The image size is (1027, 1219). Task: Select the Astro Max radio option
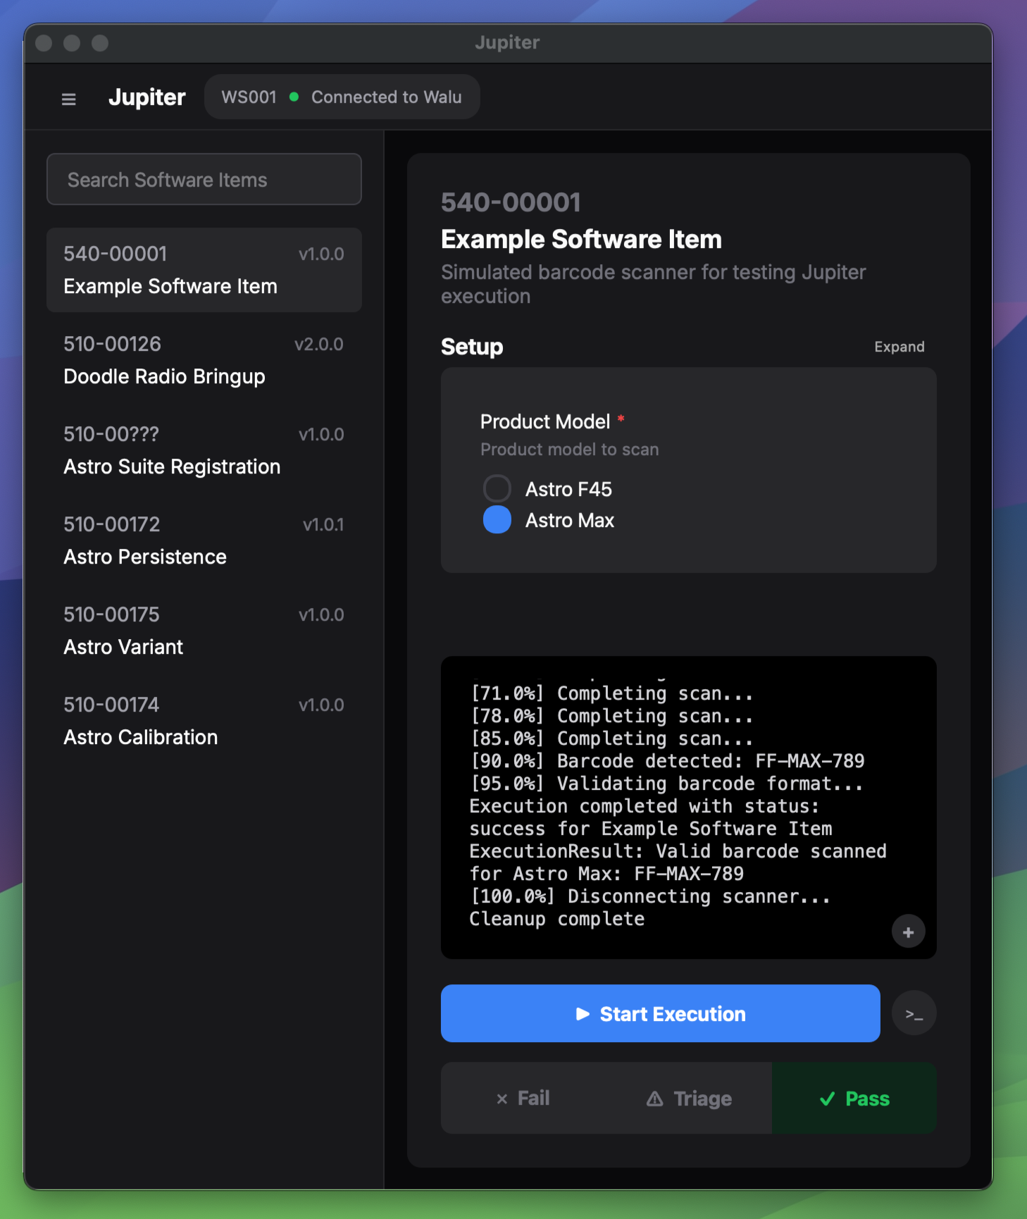(x=497, y=520)
